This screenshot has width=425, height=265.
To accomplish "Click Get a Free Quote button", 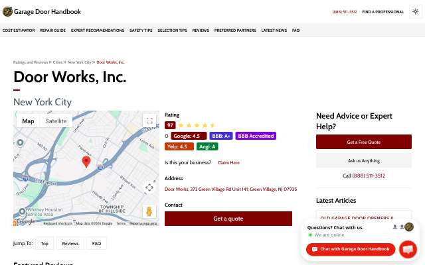I will click(x=364, y=142).
